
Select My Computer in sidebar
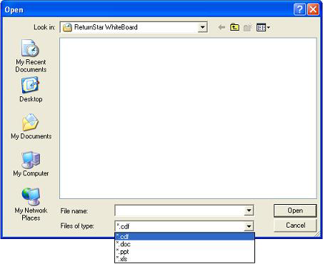[x=31, y=164]
